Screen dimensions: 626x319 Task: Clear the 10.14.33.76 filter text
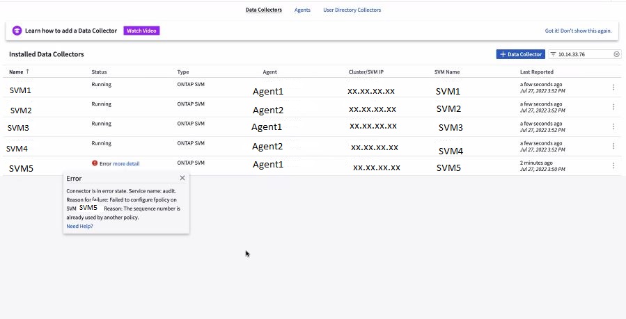[x=616, y=54]
